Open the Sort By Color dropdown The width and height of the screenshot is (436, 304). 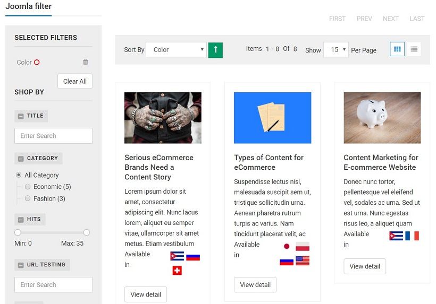click(x=176, y=50)
